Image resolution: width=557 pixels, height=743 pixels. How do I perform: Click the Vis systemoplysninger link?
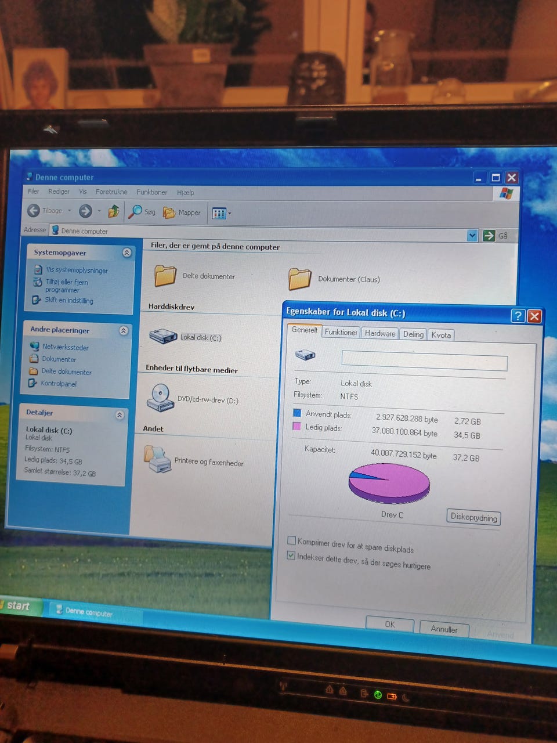(77, 270)
